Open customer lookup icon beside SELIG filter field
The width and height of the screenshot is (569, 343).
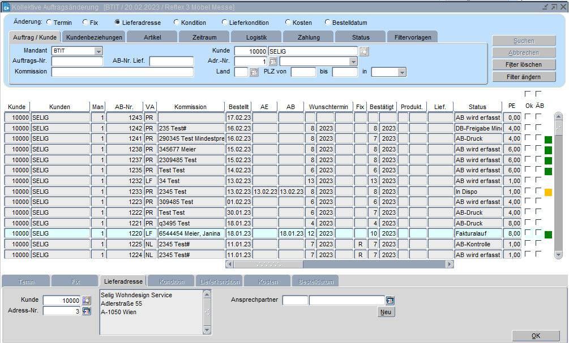(364, 51)
